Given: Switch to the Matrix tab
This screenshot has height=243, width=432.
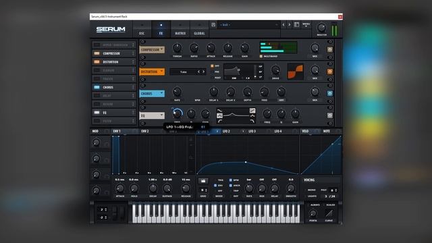Looking at the screenshot, I should point(180,29).
